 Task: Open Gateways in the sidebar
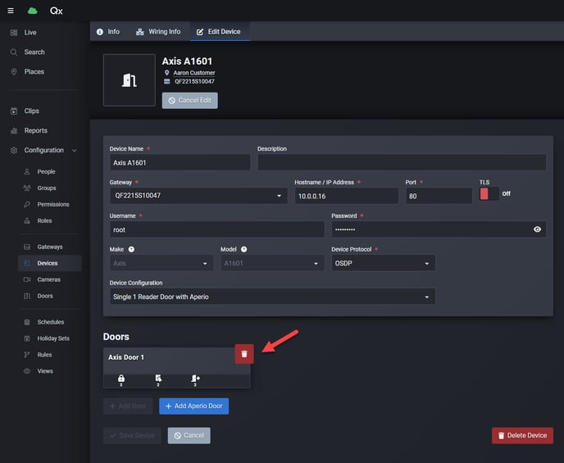coord(50,247)
